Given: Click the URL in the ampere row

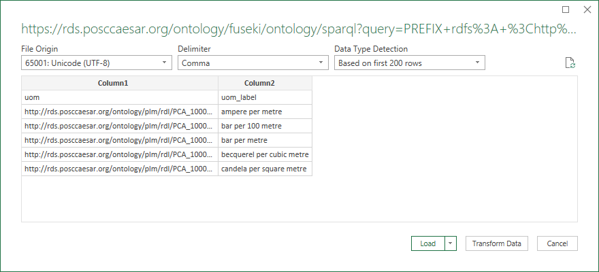Looking at the screenshot, I should pyautogui.click(x=120, y=112).
